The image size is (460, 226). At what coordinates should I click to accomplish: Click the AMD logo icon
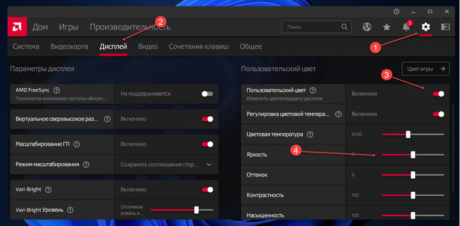click(x=17, y=27)
